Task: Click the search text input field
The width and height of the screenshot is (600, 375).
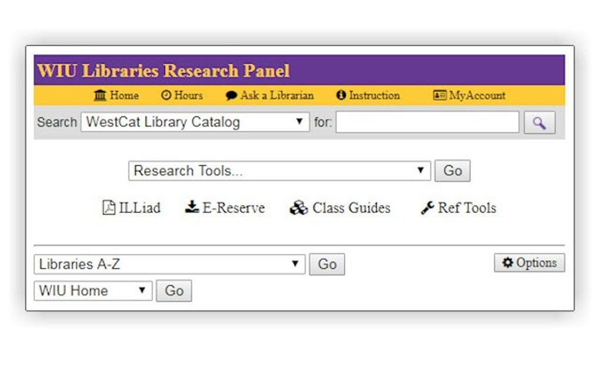Action: [x=426, y=122]
